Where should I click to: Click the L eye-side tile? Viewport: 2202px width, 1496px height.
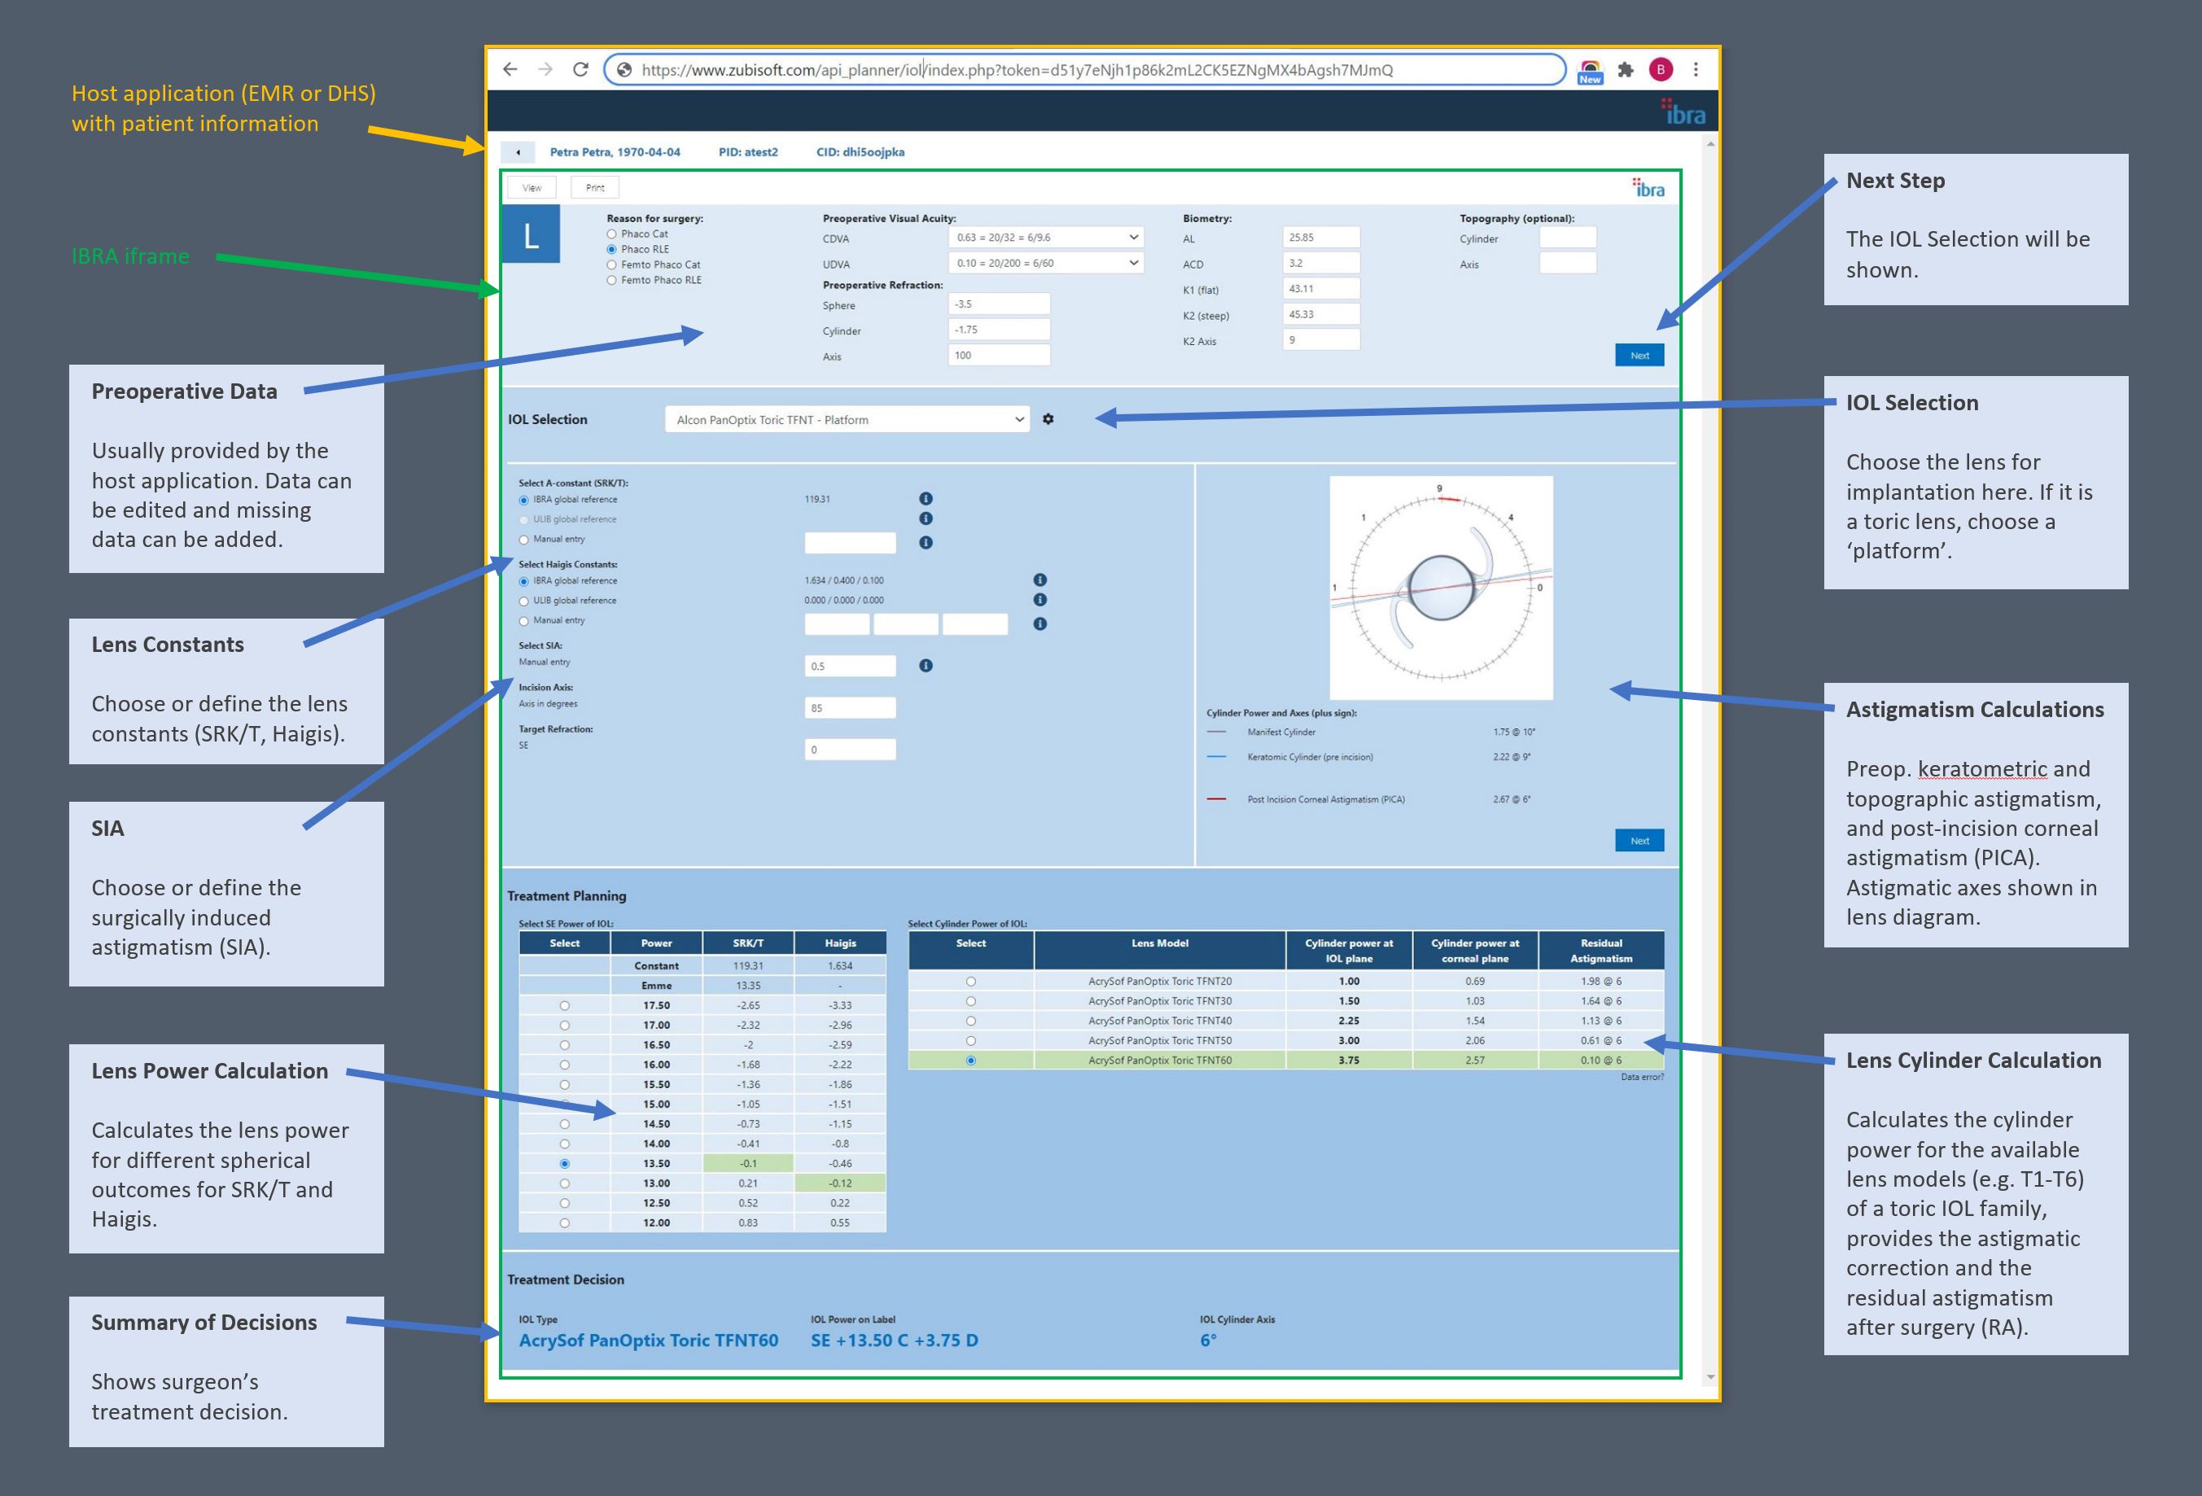(531, 235)
